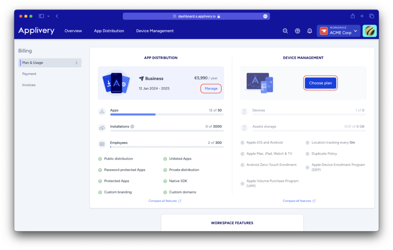Click the Unlisted Apps check icon
The image size is (393, 250).
[165, 159]
